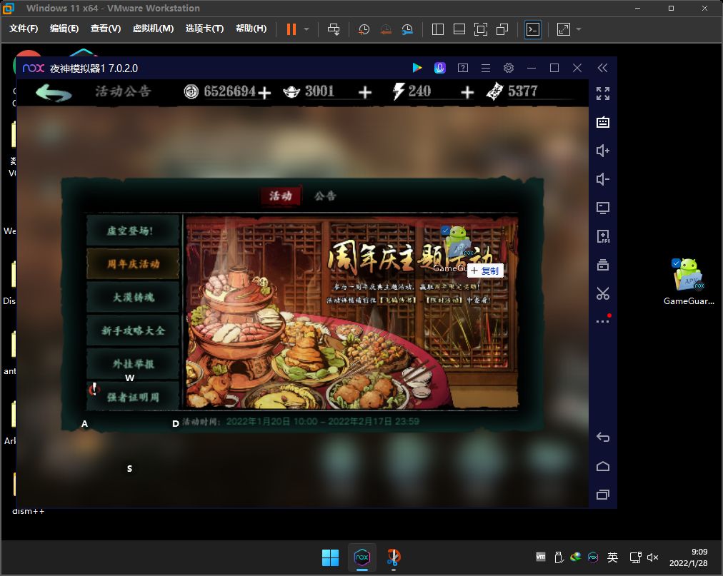Click the stretch guest display icon
Screen dimensions: 723x576
pos(564,29)
